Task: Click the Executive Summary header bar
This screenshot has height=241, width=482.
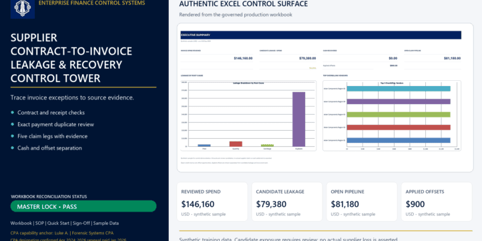Action: [x=320, y=35]
